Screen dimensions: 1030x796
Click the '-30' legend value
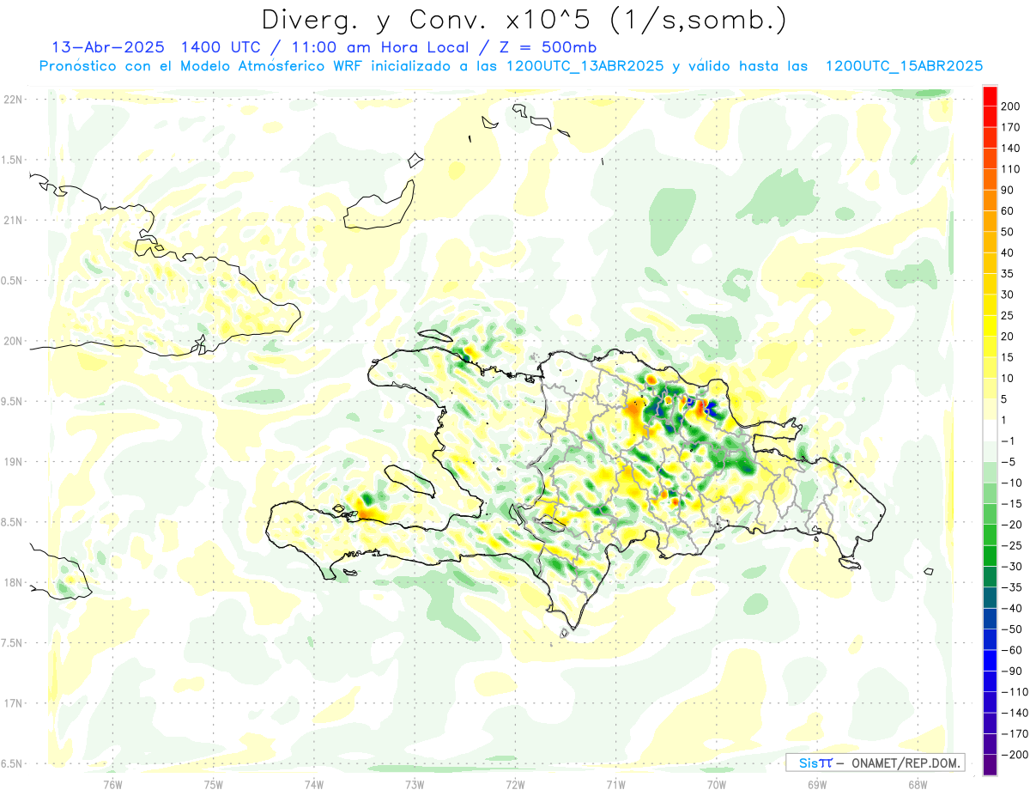1014,567
